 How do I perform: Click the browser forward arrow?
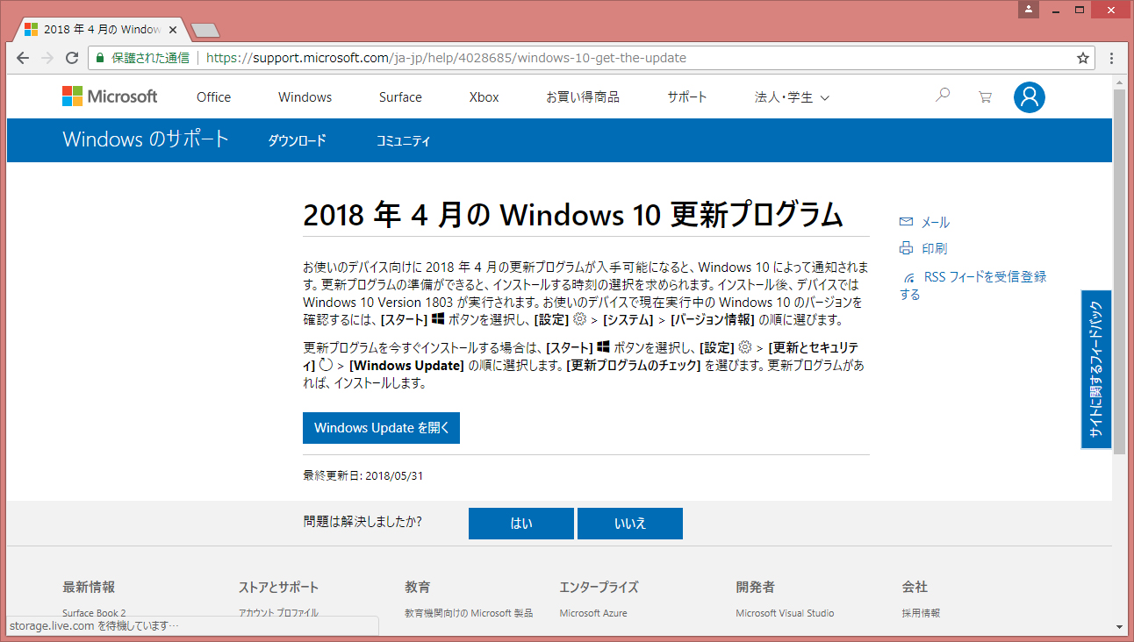(47, 58)
